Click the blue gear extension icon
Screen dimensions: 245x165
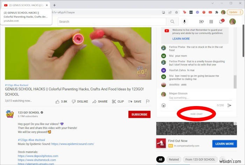click(x=197, y=12)
